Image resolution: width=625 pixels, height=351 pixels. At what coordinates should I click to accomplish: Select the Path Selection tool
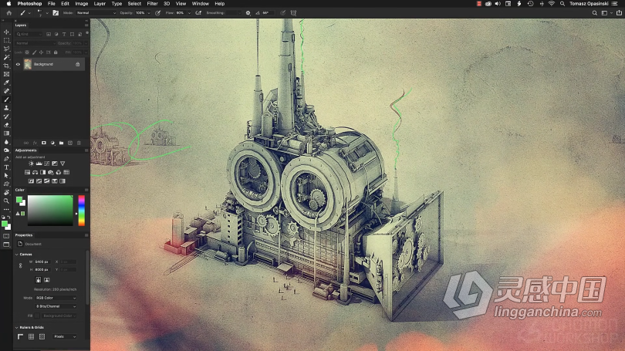coord(6,176)
